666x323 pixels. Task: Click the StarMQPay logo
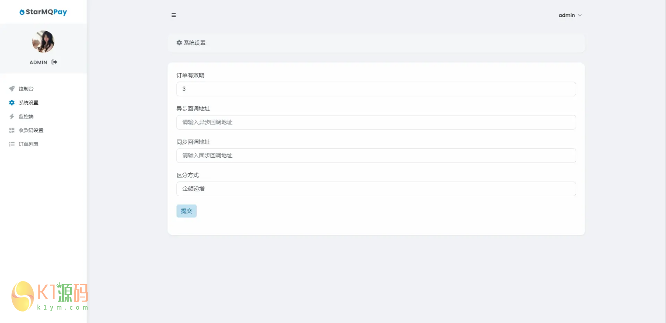point(43,12)
